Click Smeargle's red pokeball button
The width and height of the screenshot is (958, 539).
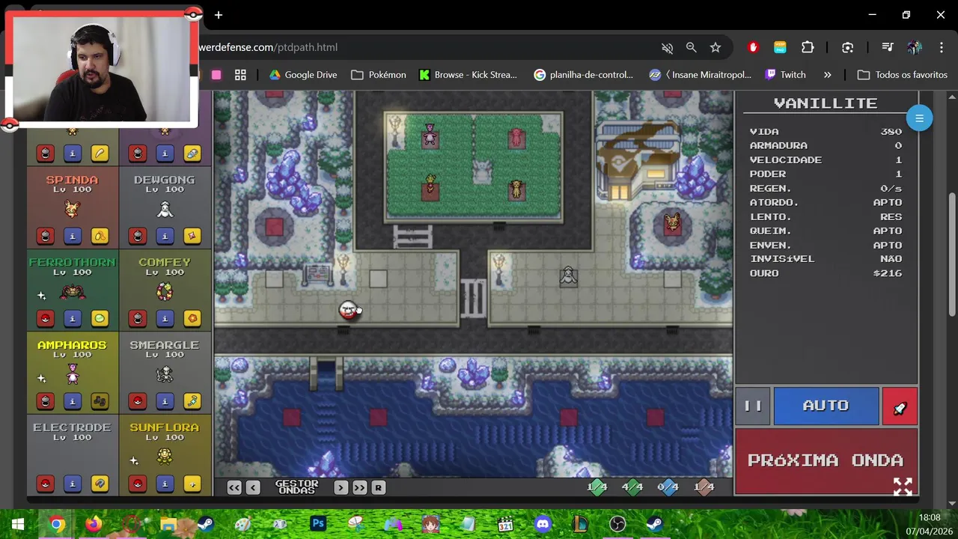tap(138, 401)
